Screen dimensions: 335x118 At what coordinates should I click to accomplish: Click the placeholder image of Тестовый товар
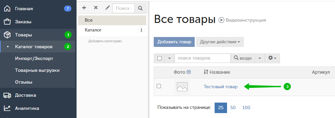pyautogui.click(x=182, y=87)
